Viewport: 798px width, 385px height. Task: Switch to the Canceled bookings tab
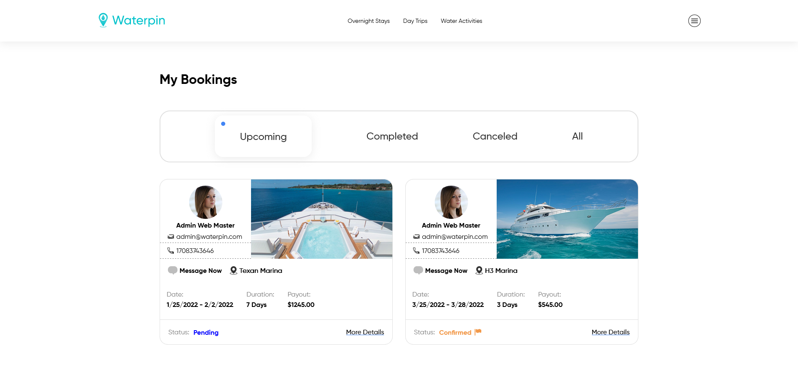tap(495, 136)
